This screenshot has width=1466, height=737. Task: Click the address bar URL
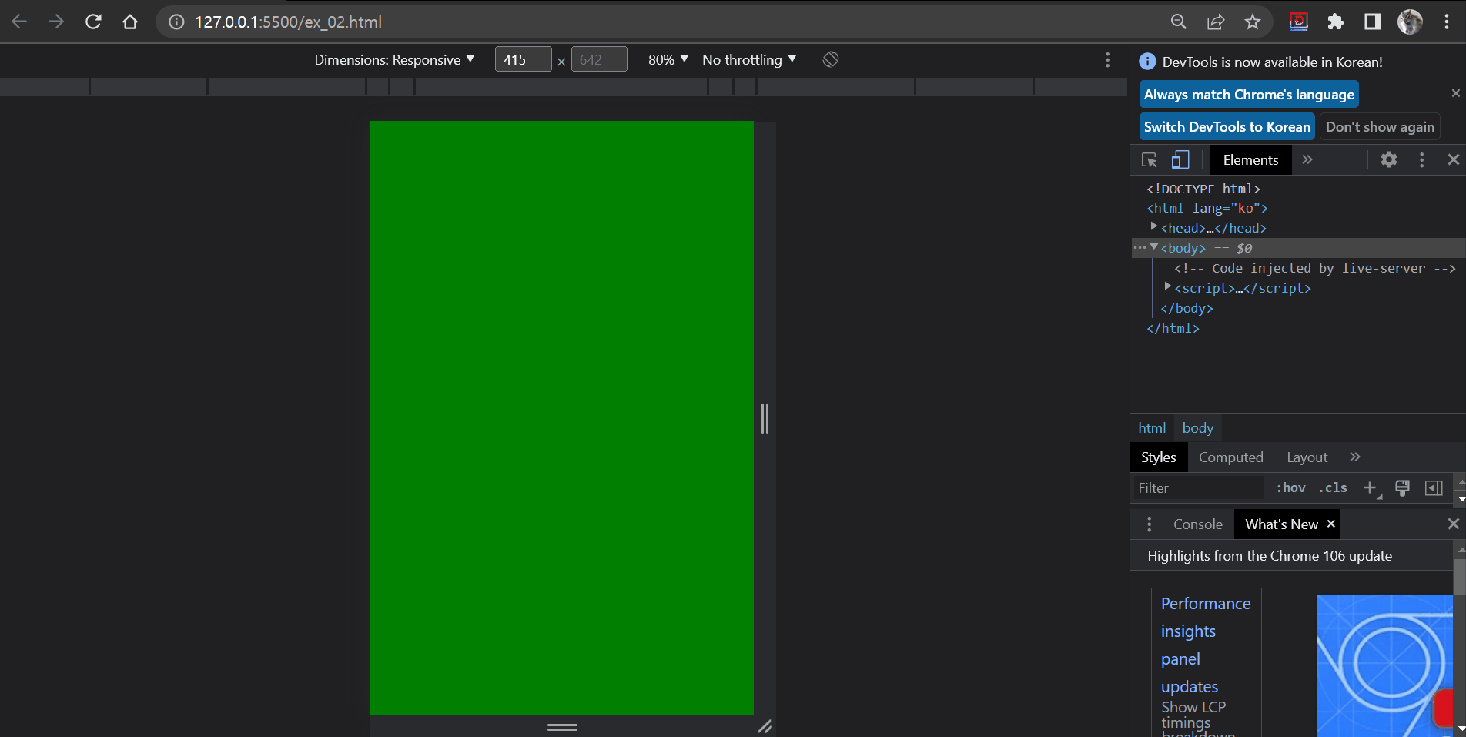point(288,22)
